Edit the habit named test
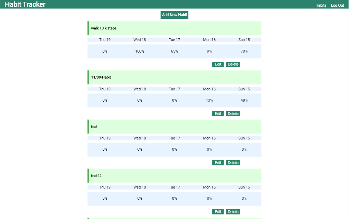This screenshot has height=219, width=349. click(218, 162)
